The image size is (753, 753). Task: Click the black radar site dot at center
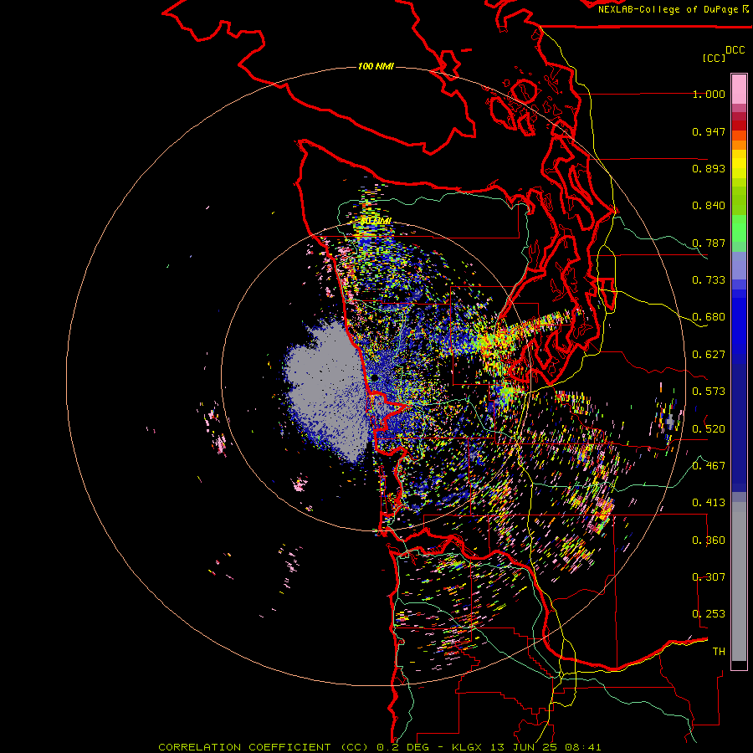tap(375, 378)
